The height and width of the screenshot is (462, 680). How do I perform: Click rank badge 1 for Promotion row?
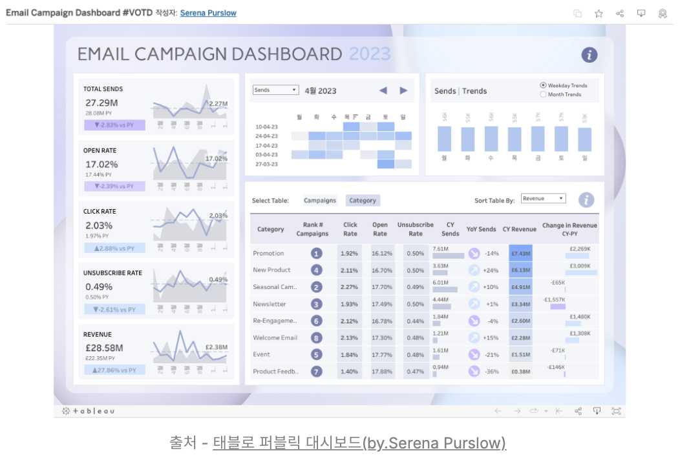316,254
